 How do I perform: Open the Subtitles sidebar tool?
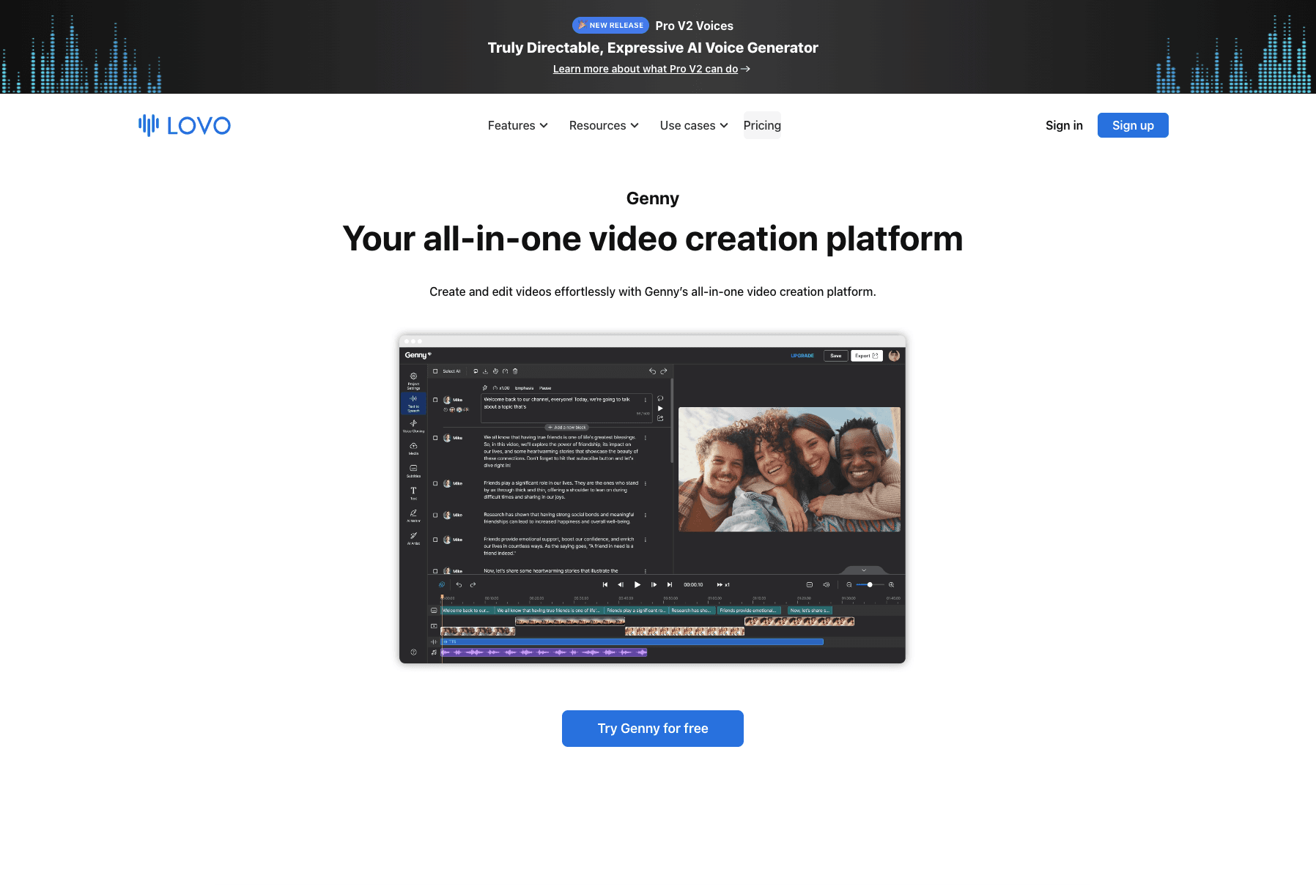[413, 470]
